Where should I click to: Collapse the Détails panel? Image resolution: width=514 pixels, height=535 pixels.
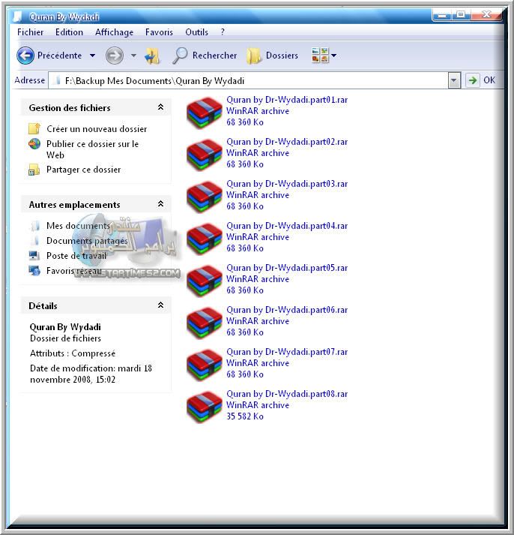(160, 305)
